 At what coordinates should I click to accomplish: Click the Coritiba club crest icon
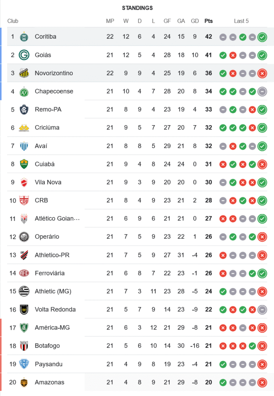(x=24, y=37)
